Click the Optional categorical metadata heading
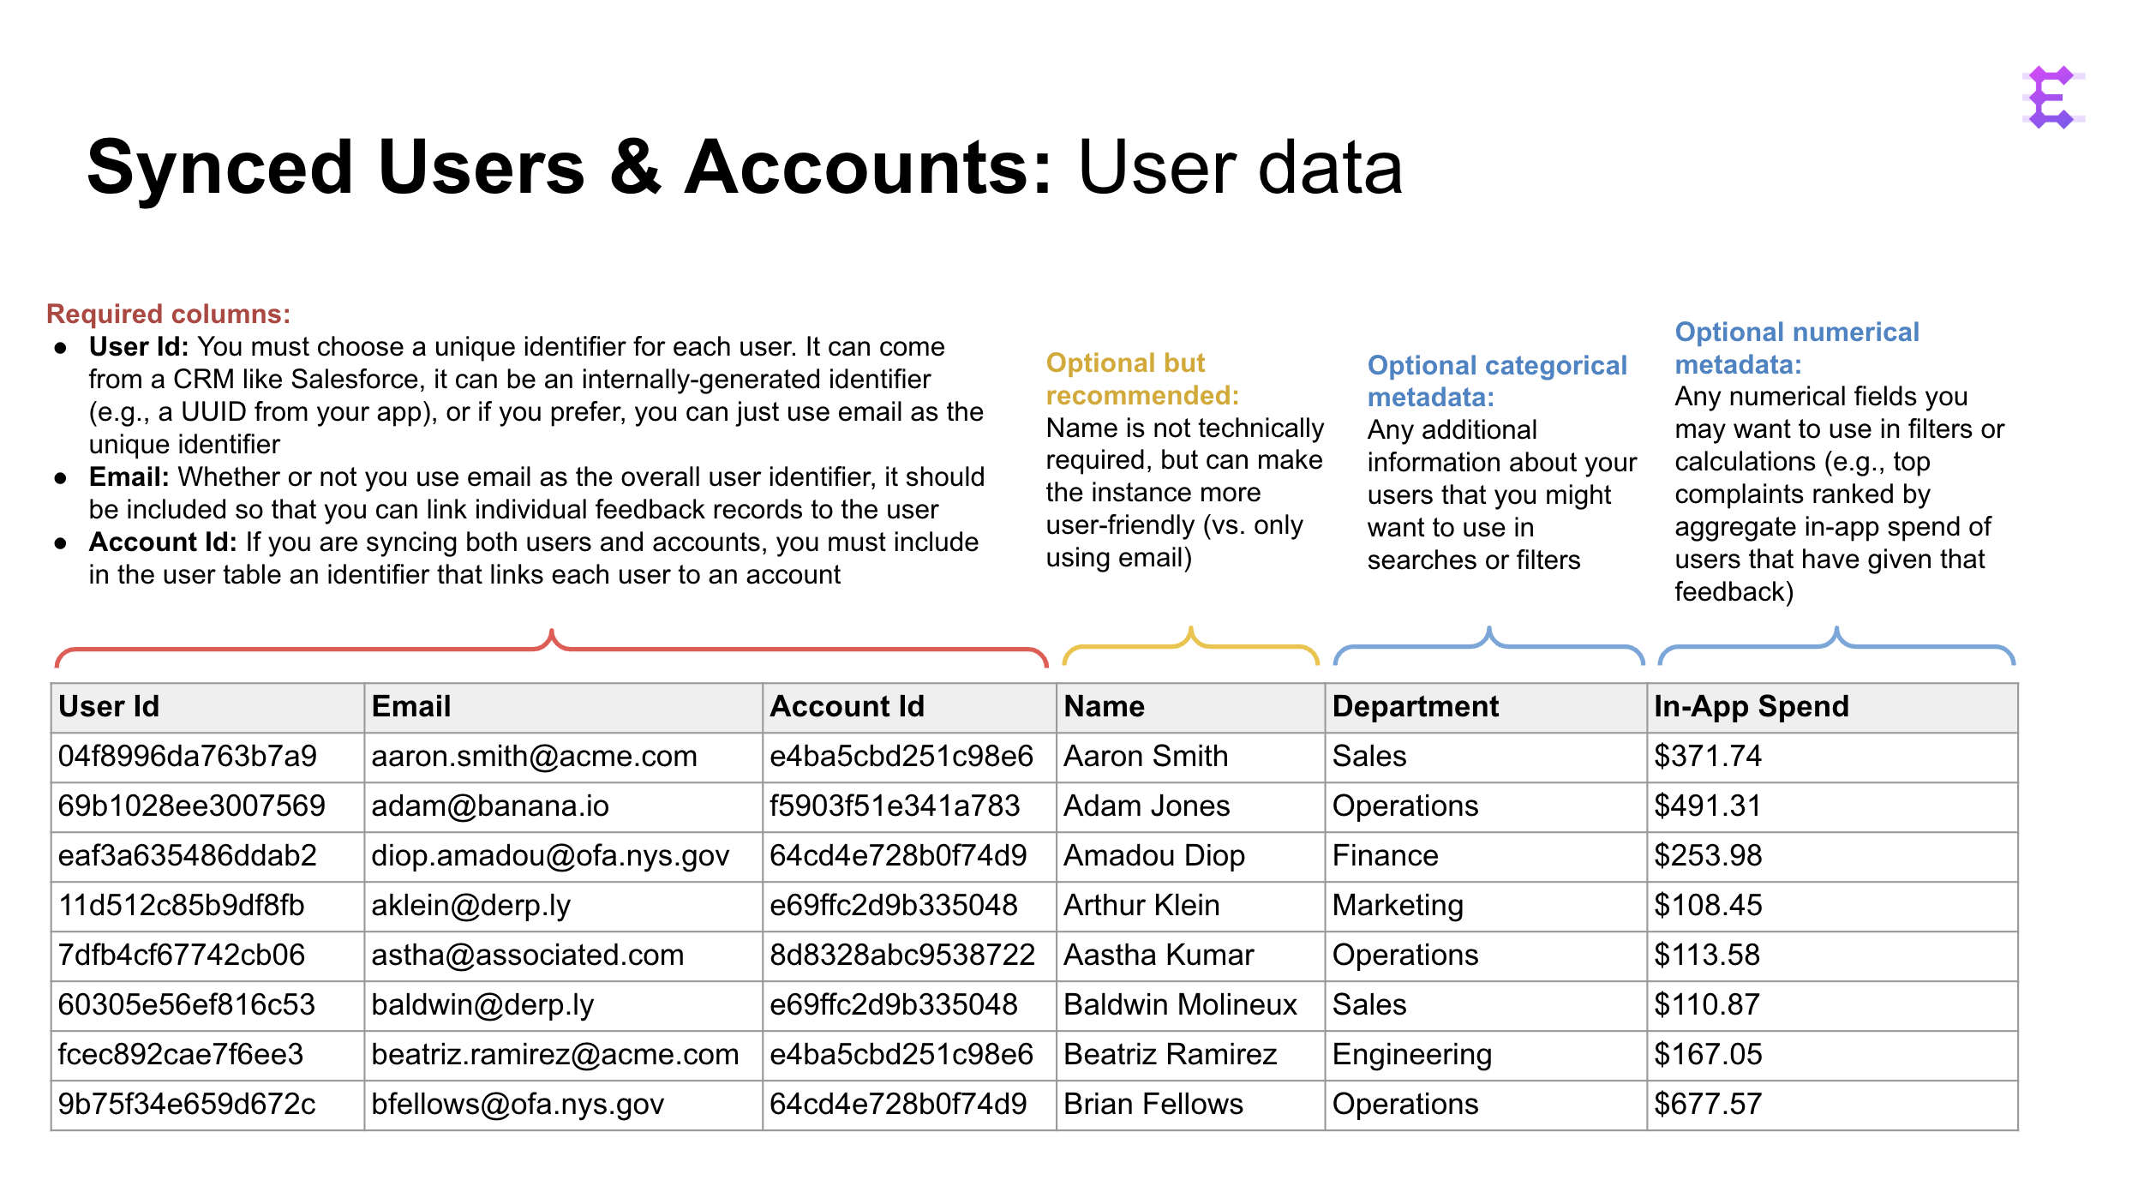 tap(1497, 381)
